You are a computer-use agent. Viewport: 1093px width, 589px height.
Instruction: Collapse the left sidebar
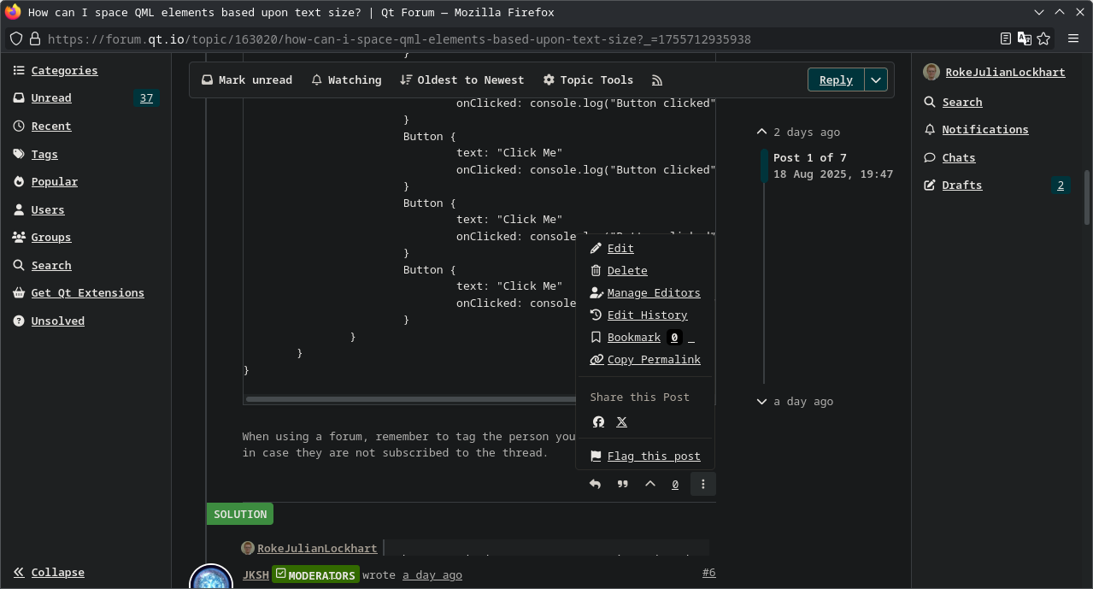[x=49, y=572]
